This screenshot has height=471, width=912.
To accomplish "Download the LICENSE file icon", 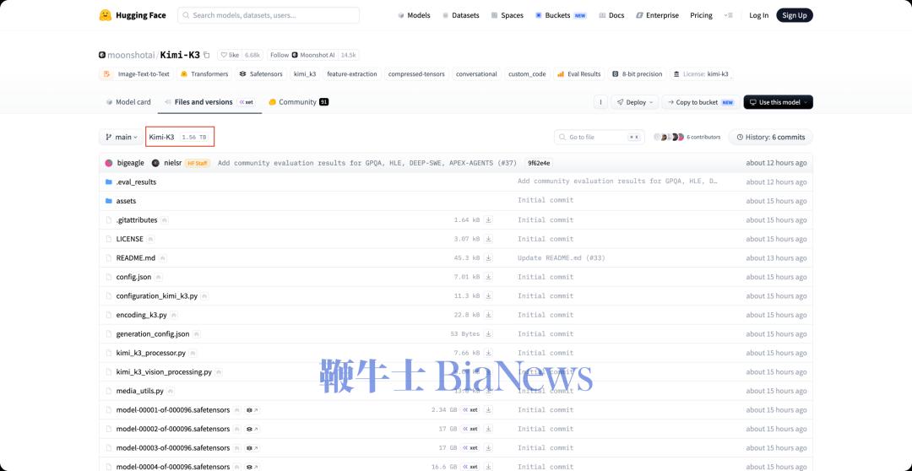I will click(489, 238).
